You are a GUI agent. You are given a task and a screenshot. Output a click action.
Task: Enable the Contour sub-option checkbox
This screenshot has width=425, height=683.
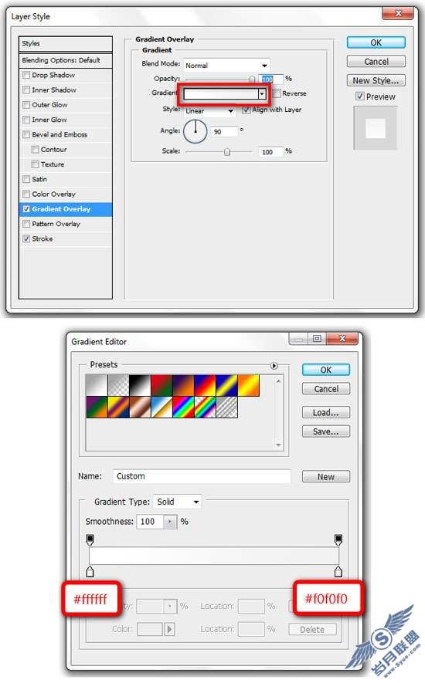(36, 150)
